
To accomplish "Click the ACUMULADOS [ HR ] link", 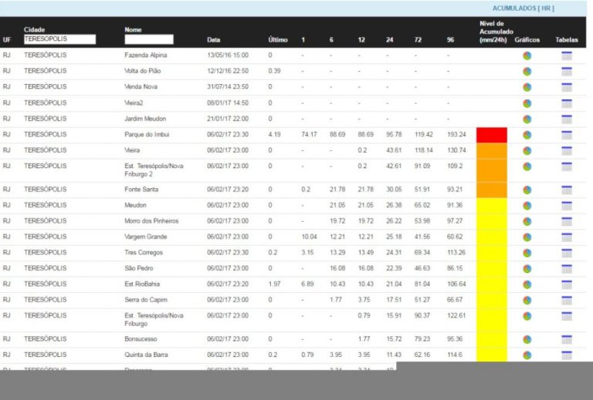I will [523, 8].
